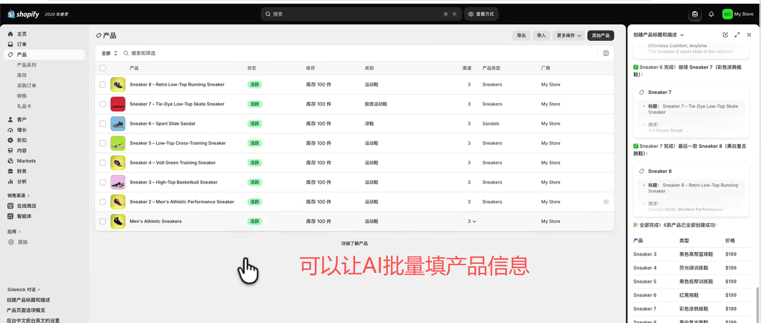Viewport: 761px width, 323px height.
Task: Click the tag icon on Sneaker 8 card
Action: click(642, 171)
